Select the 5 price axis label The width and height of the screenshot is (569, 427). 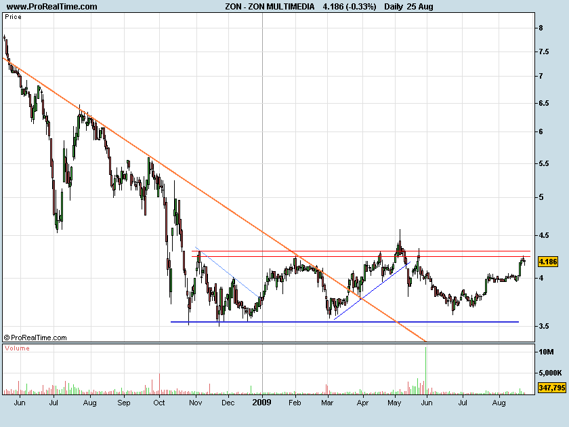(x=541, y=197)
